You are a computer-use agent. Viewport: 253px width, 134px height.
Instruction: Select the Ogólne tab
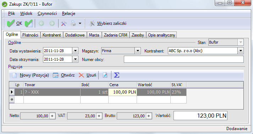[12, 34]
